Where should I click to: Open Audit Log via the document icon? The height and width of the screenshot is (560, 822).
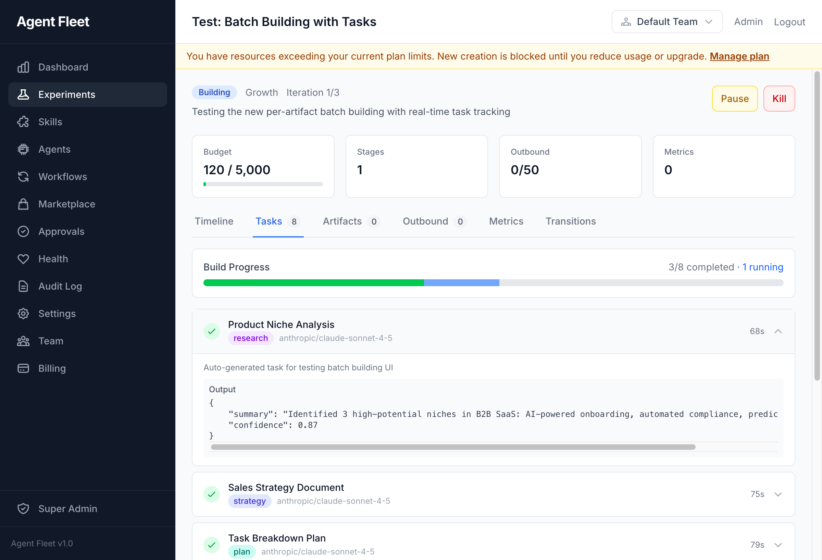[23, 286]
